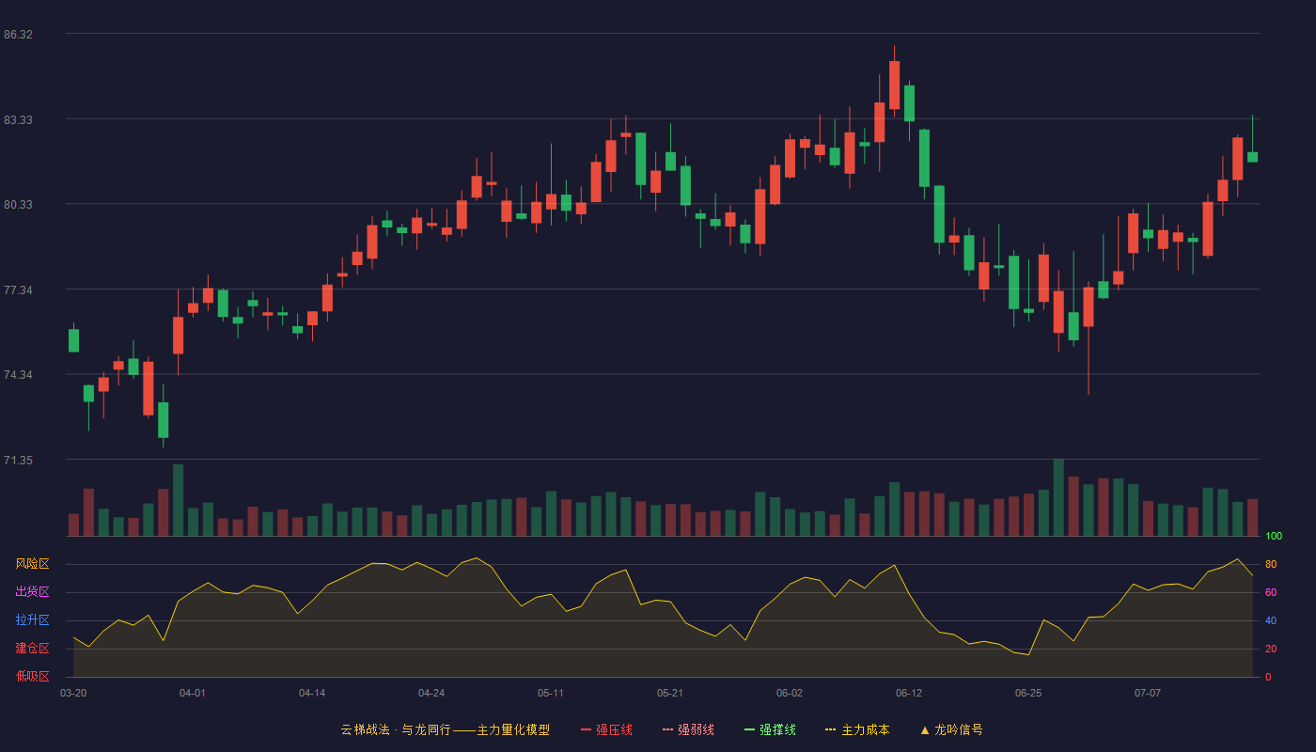Click the green dash icon beside 强撑线
Screen dimensions: 1316x752
[749, 729]
